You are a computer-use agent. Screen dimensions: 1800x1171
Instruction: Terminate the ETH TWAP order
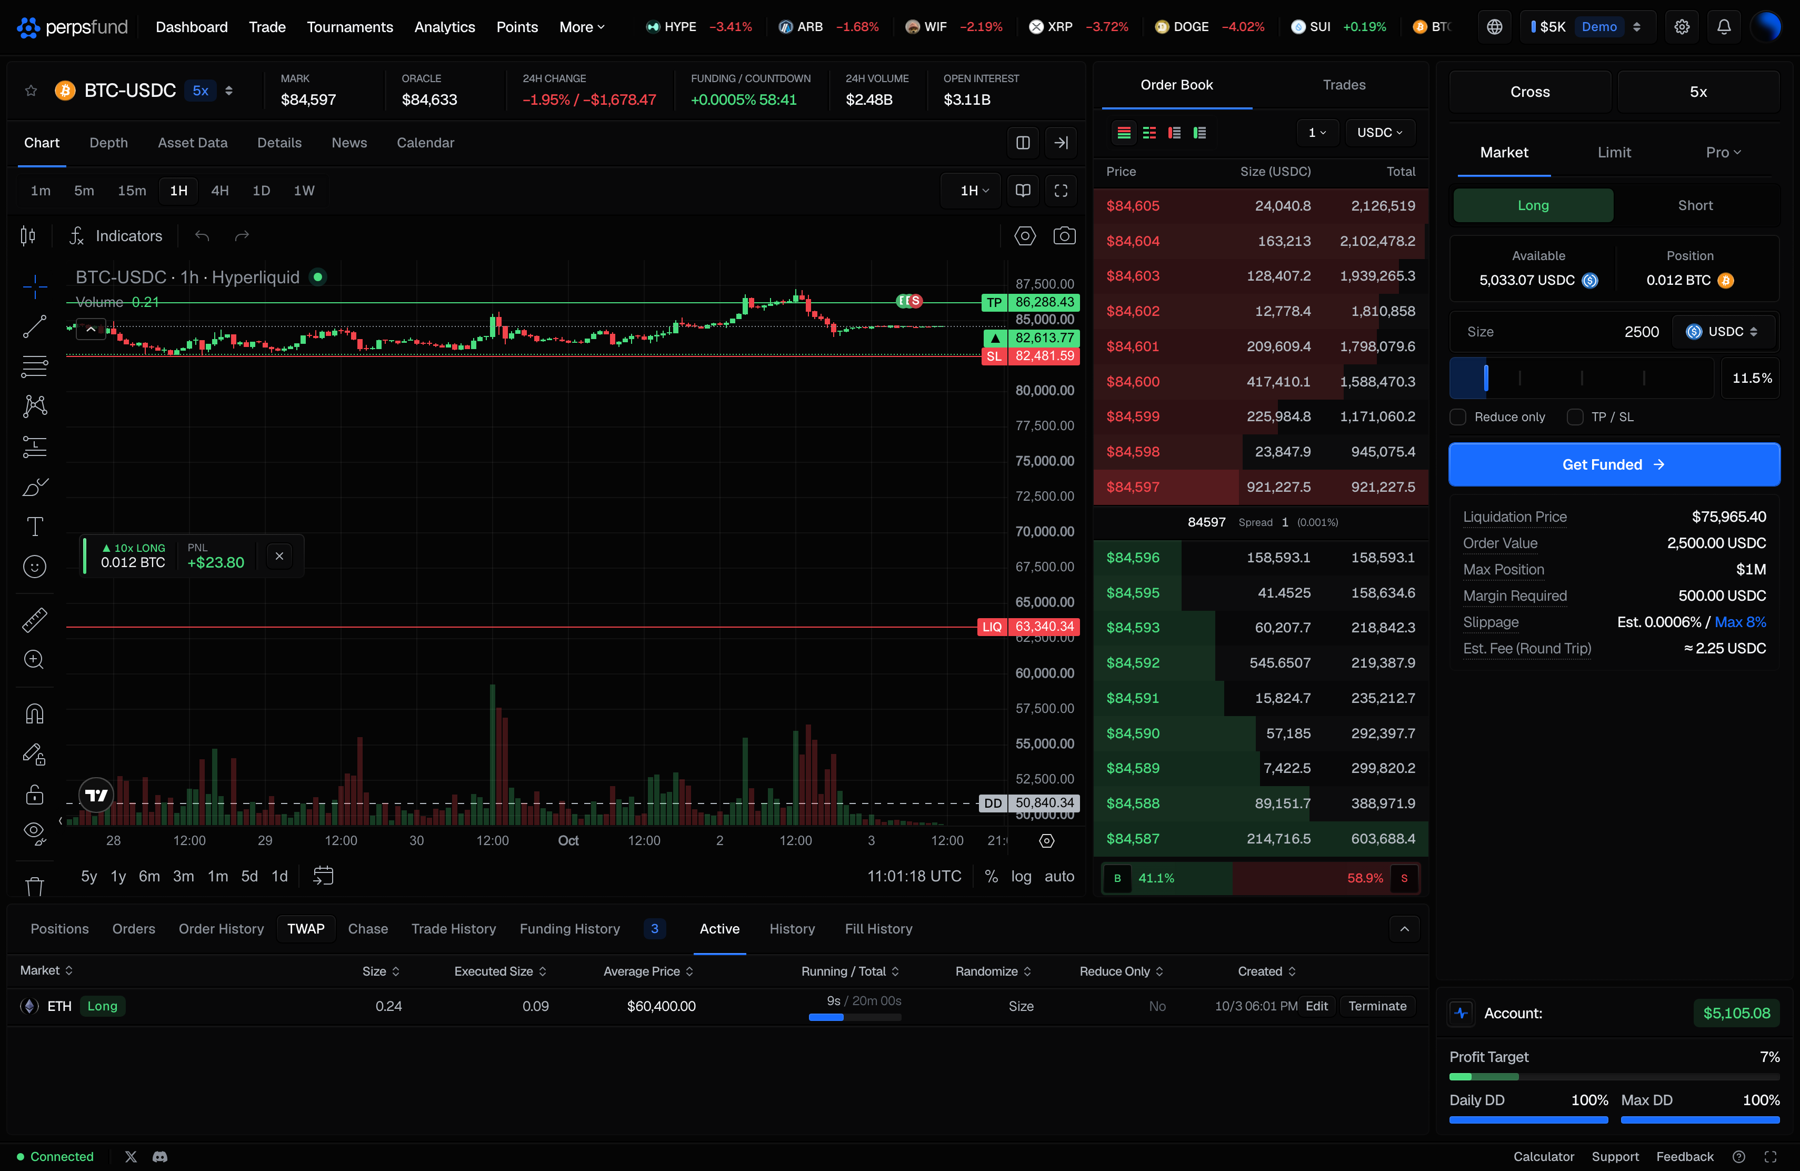(x=1377, y=1006)
